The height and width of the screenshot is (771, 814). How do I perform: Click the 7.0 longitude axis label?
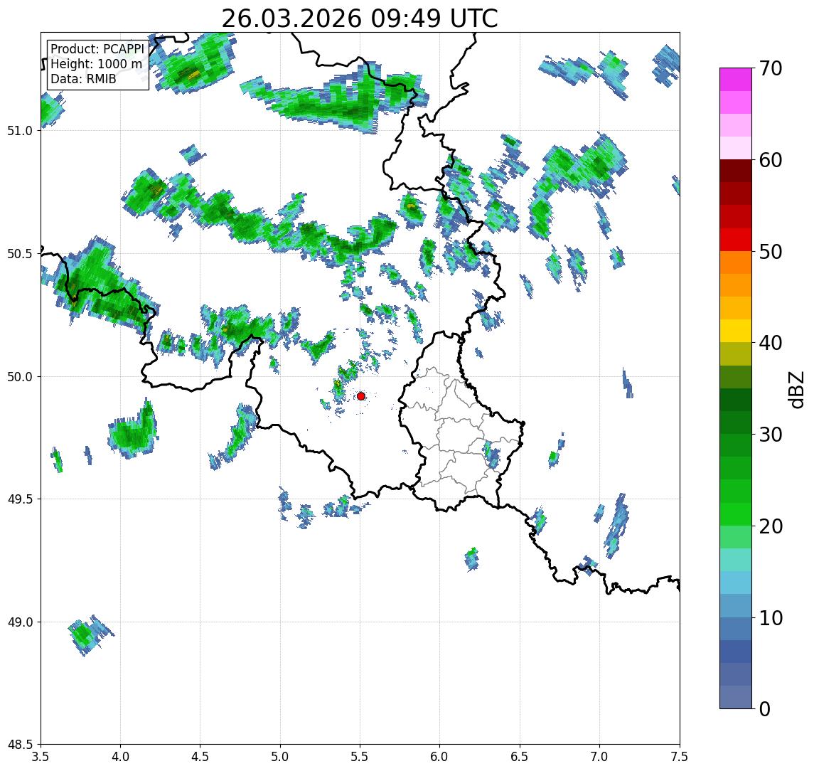point(600,756)
